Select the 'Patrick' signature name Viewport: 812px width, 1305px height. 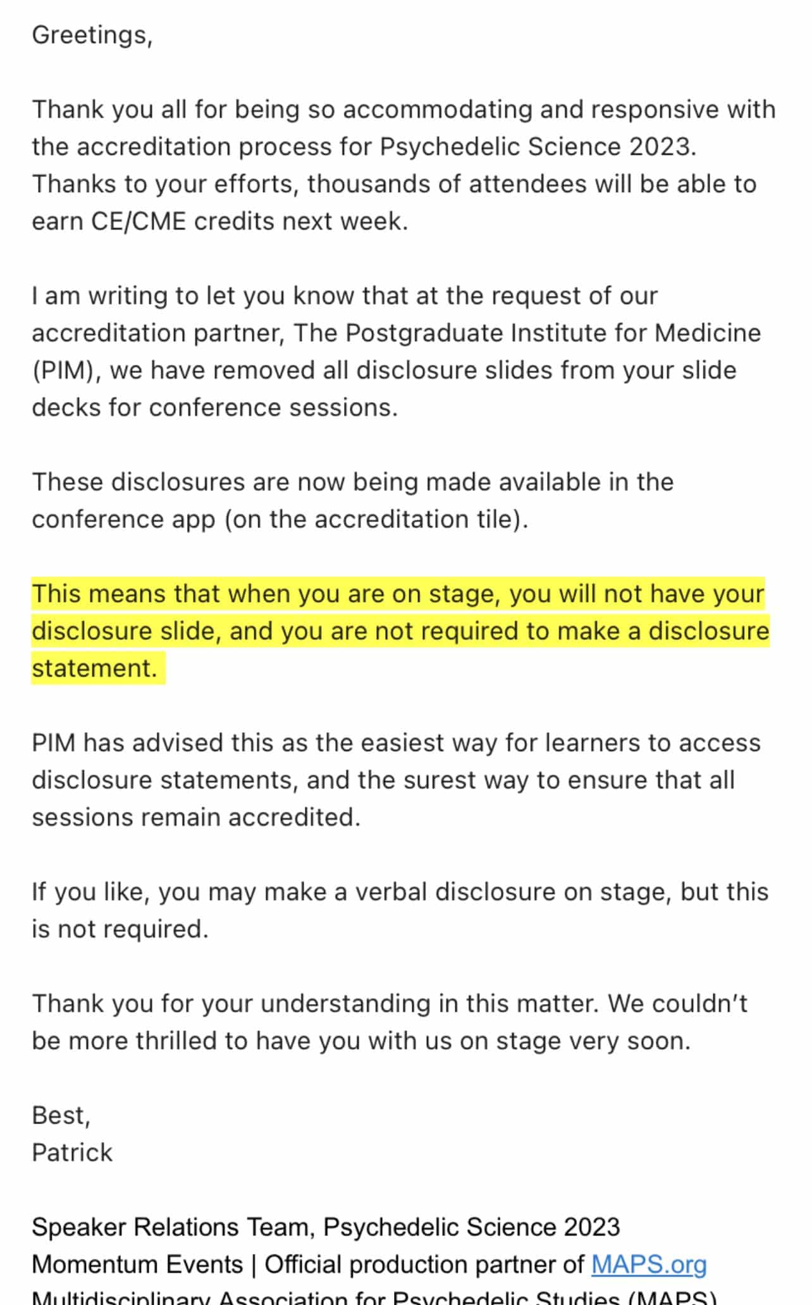click(72, 1153)
